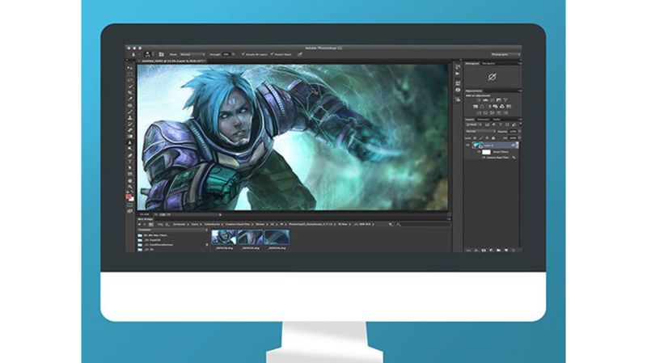
Task: Click Mini Bridge back arrow button
Action: pyautogui.click(x=139, y=225)
